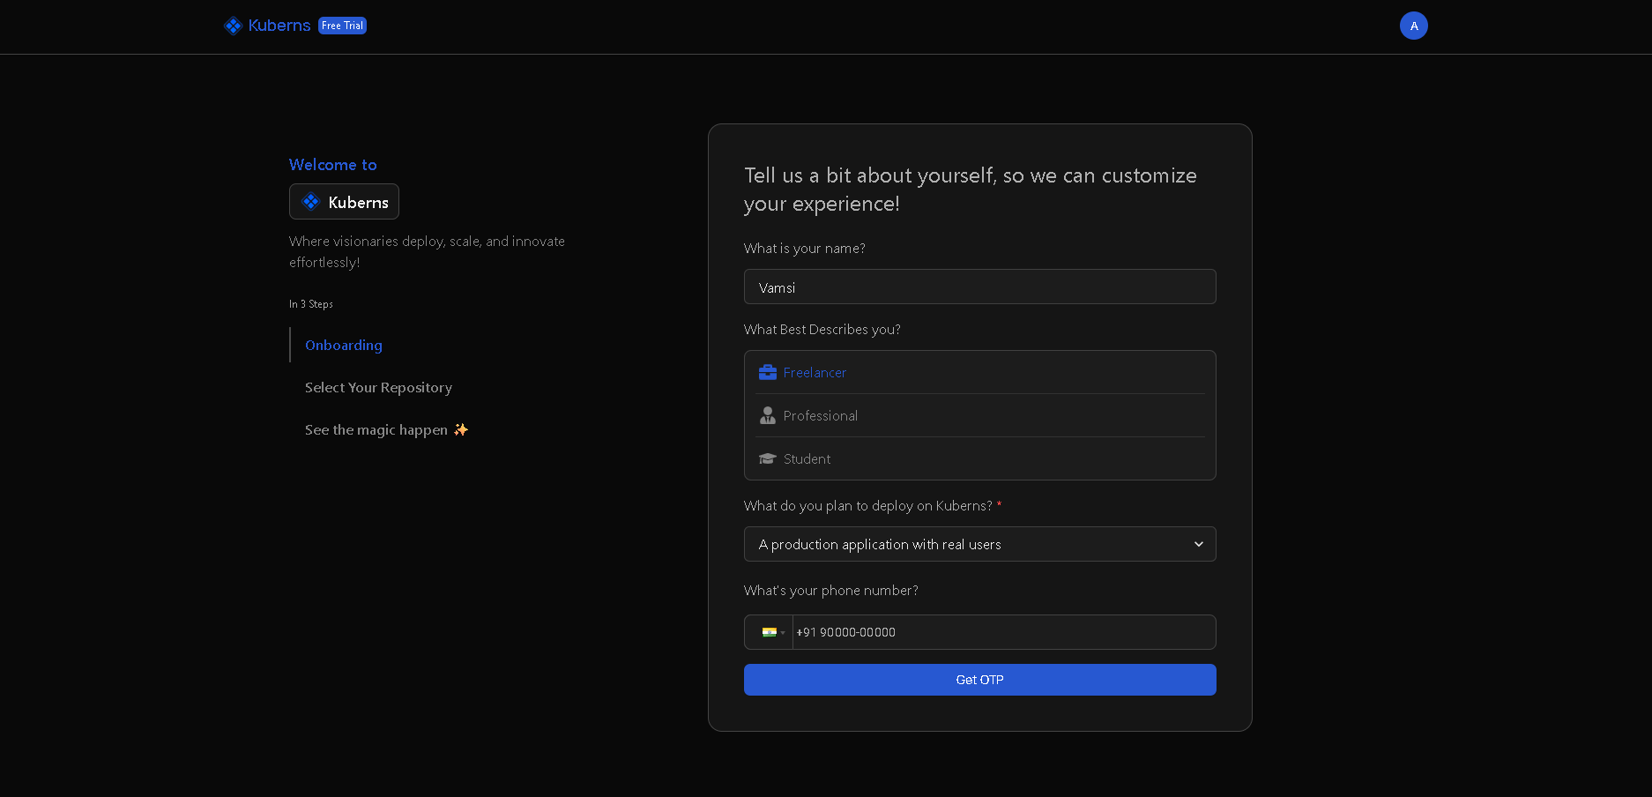Open the deployment plan dropdown
1652x797 pixels.
[979, 544]
